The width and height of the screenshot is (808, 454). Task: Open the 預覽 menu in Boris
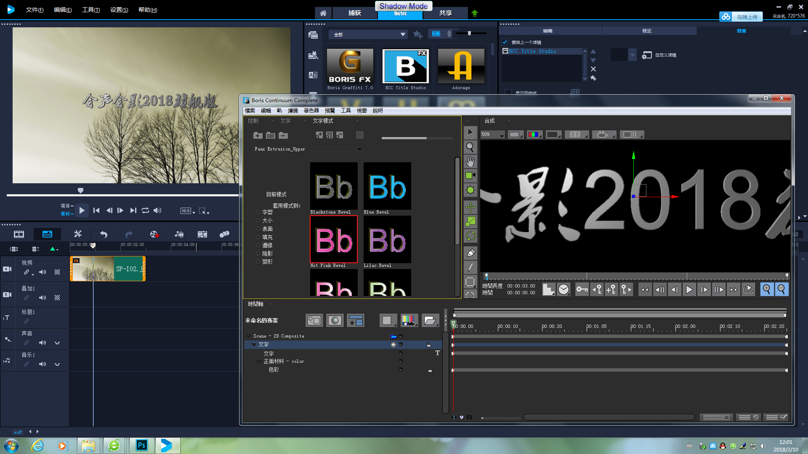point(330,111)
